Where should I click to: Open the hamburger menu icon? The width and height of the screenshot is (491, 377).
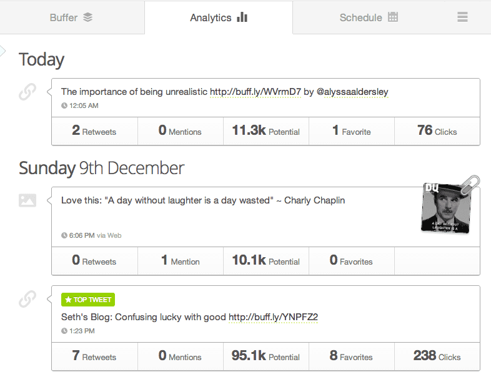(462, 17)
